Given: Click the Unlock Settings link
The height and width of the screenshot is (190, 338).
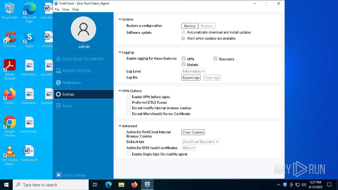Looking at the screenshot, I should pyautogui.click(x=74, y=175).
